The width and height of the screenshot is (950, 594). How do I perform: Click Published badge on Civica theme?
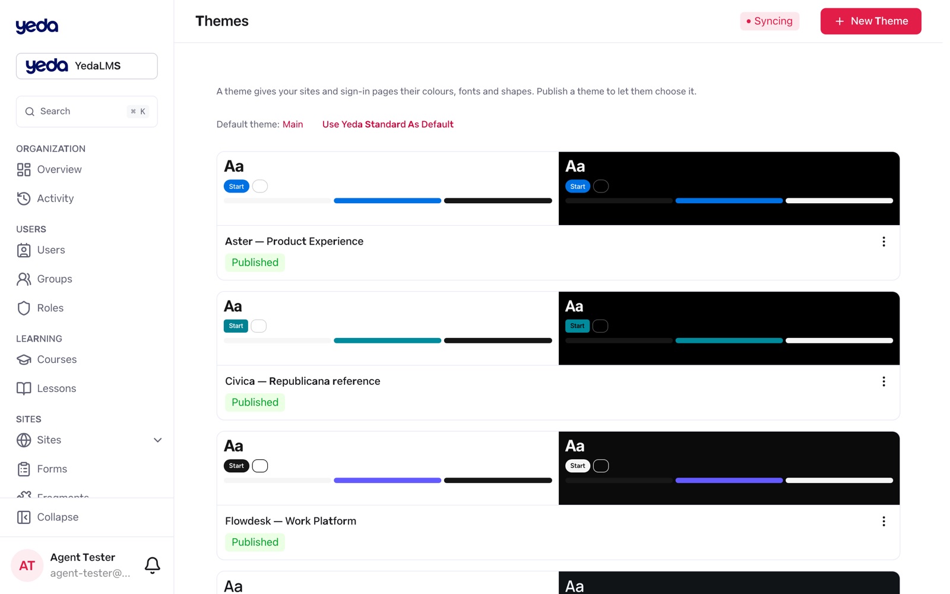(x=255, y=402)
